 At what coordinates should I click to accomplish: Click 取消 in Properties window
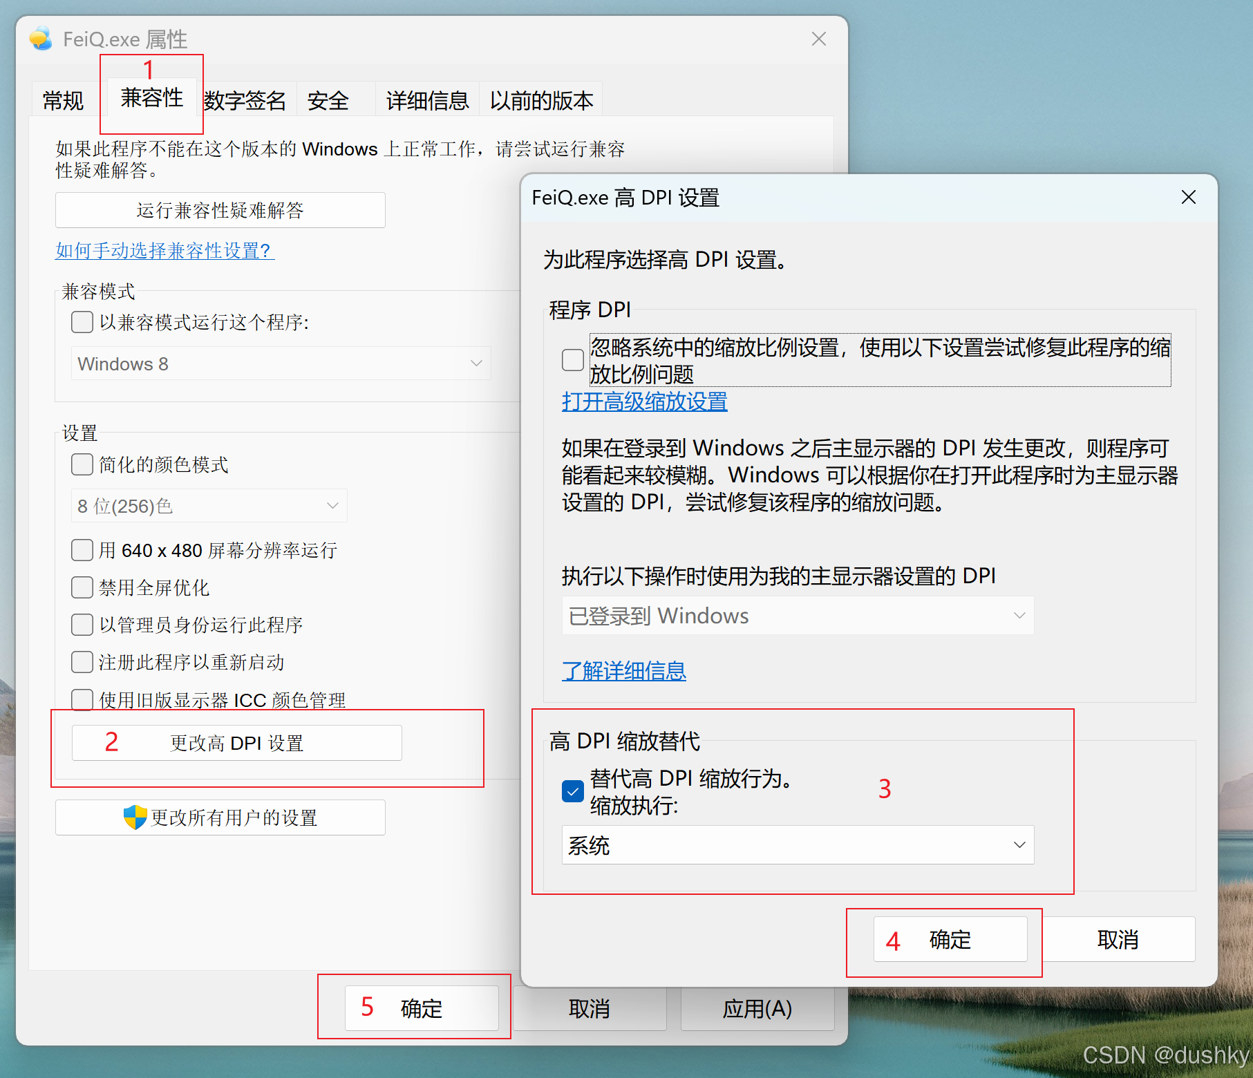coord(590,1008)
